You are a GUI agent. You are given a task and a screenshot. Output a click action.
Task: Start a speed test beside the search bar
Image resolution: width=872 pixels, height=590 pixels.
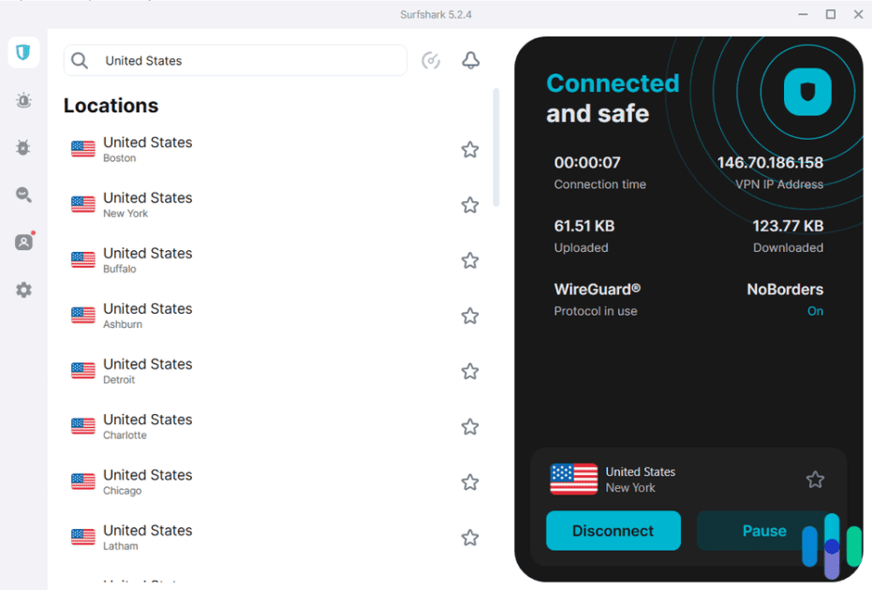431,60
